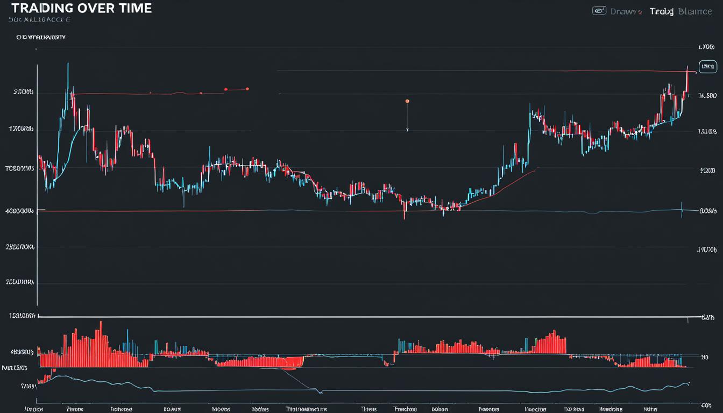
Task: Click the 5000 price level label
Action: point(20,92)
